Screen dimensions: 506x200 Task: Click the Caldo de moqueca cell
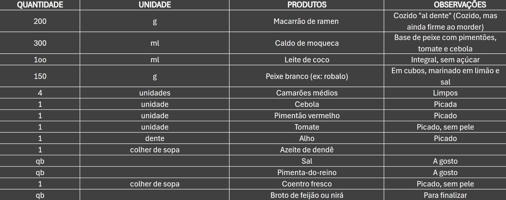point(307,43)
